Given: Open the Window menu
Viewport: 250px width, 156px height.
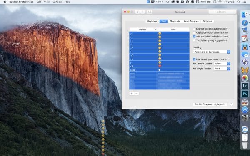Looking at the screenshot, I should tap(57, 2).
